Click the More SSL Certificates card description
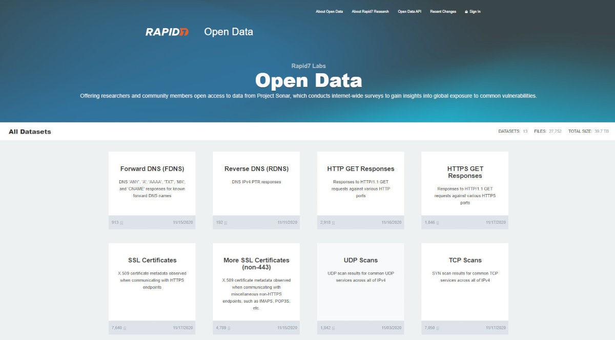This screenshot has height=340, width=615. tap(256, 294)
